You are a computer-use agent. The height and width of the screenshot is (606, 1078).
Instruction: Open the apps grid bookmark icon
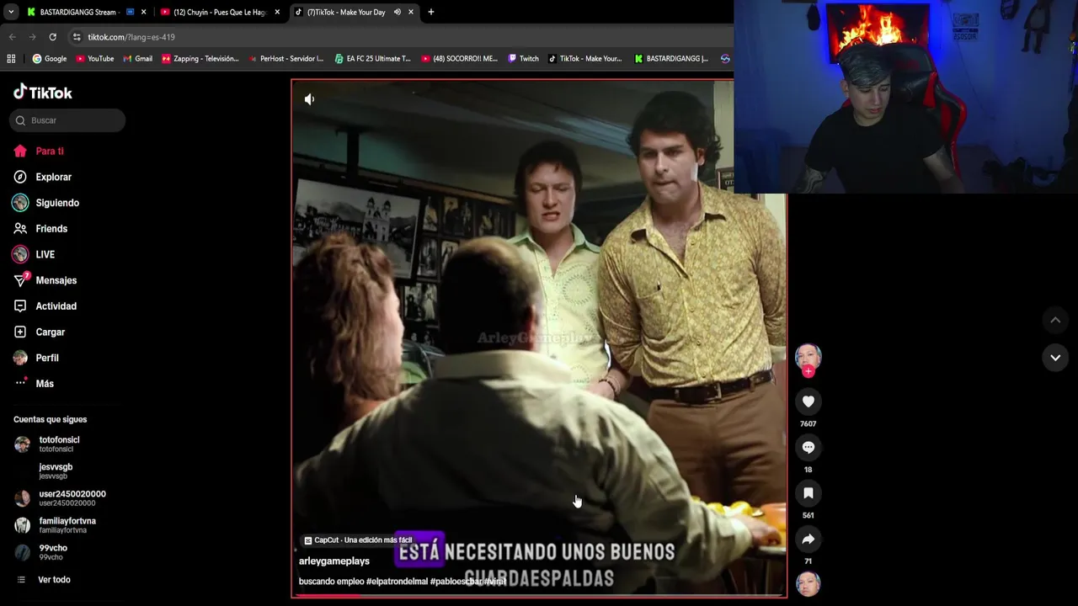[11, 59]
